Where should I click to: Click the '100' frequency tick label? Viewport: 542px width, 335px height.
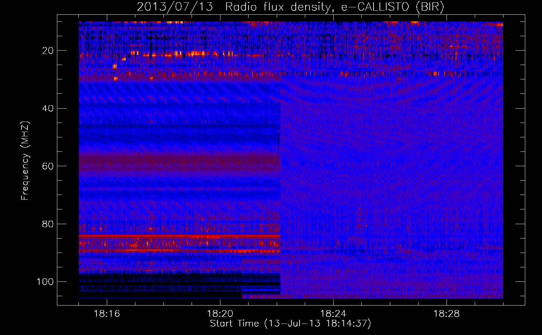point(45,281)
